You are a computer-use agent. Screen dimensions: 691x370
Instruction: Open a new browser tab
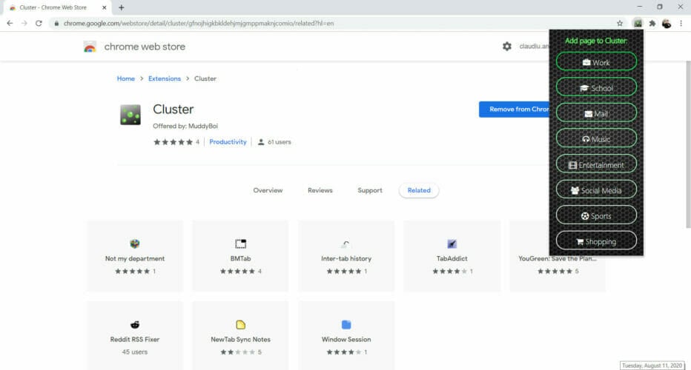(x=121, y=7)
